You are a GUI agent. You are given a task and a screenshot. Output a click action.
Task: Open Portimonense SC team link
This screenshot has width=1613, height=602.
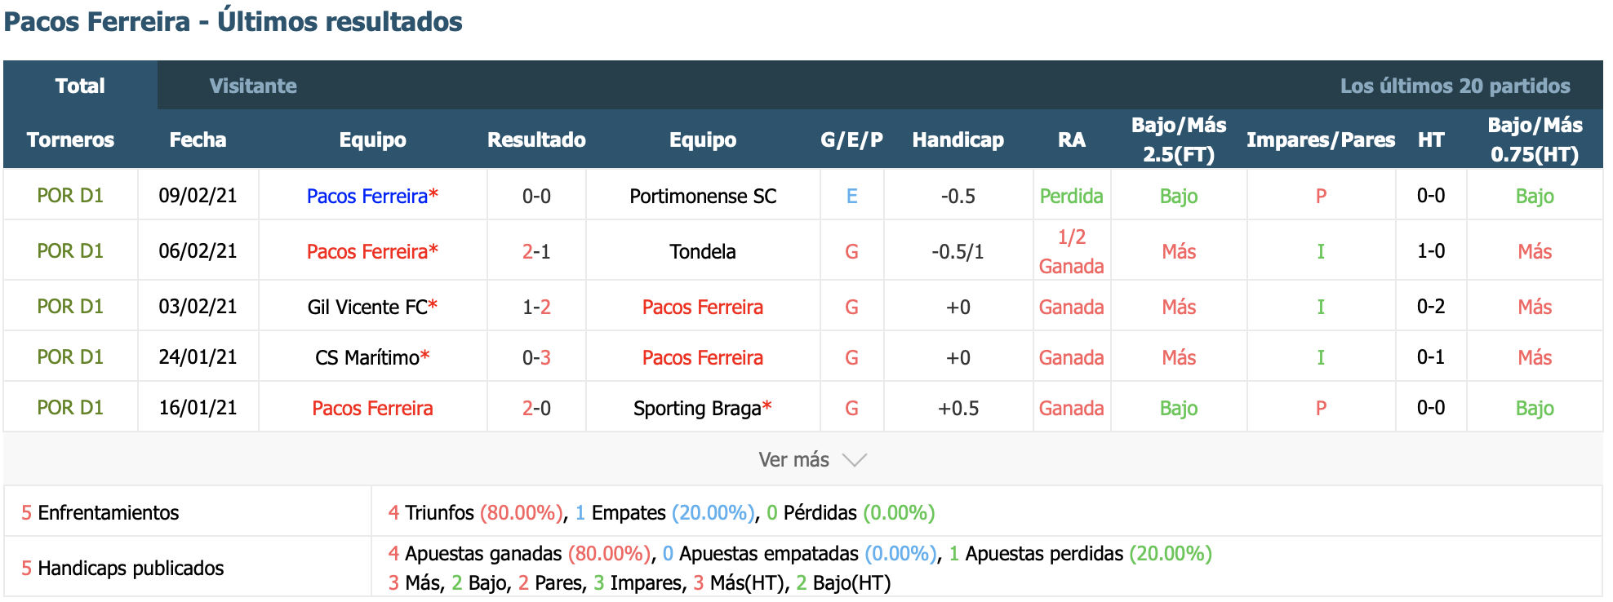pyautogui.click(x=703, y=196)
